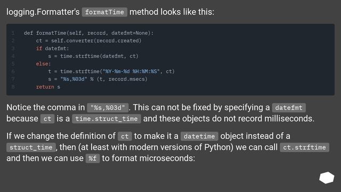
Task: Click the struct_time inline code chip
Action: (x=31, y=147)
